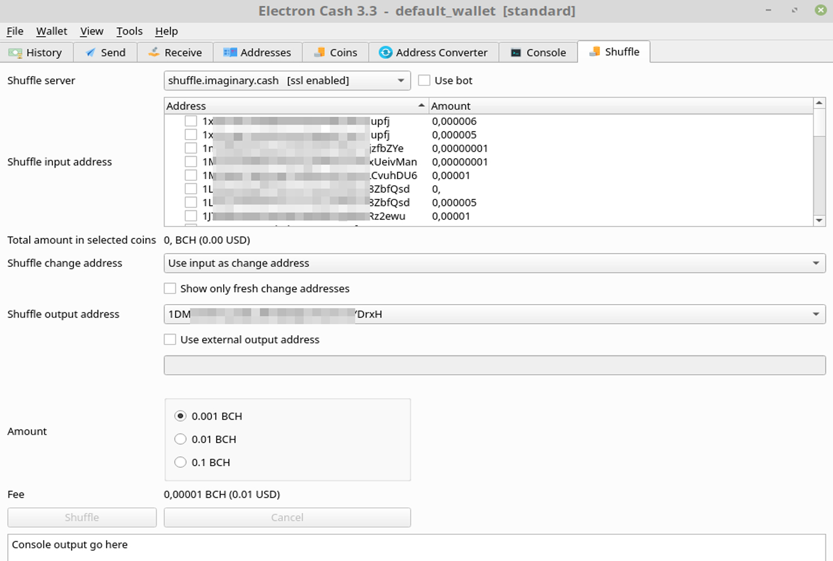Expand the Shuffle change address dropdown
833x561 pixels.
(816, 263)
